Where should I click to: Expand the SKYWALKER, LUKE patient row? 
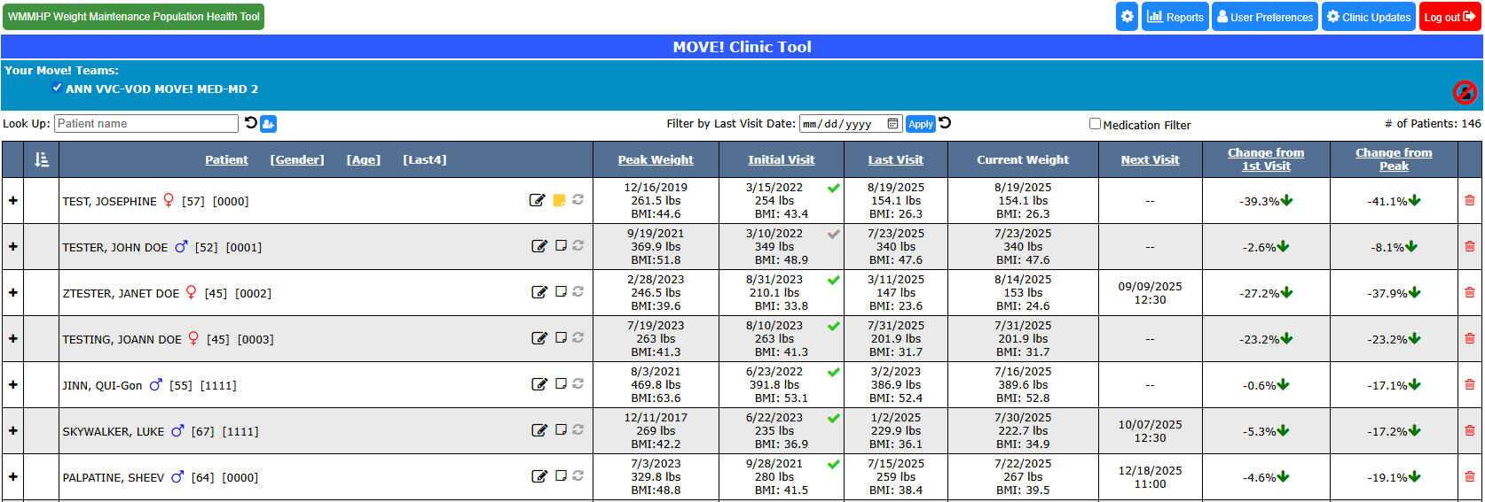tap(13, 431)
